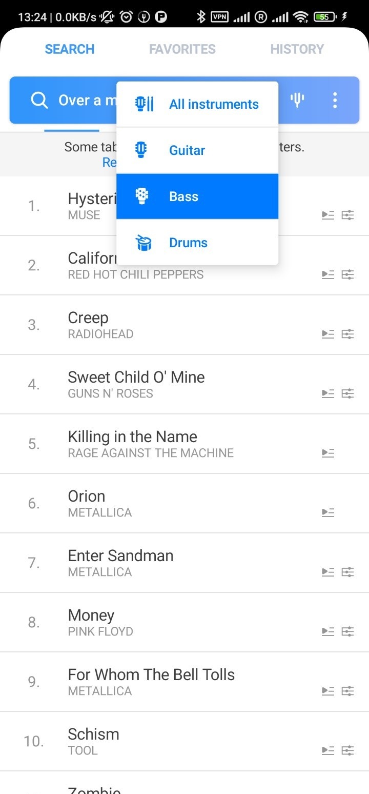The width and height of the screenshot is (369, 794).
Task: Open the three-dot overflow menu
Action: [x=335, y=100]
